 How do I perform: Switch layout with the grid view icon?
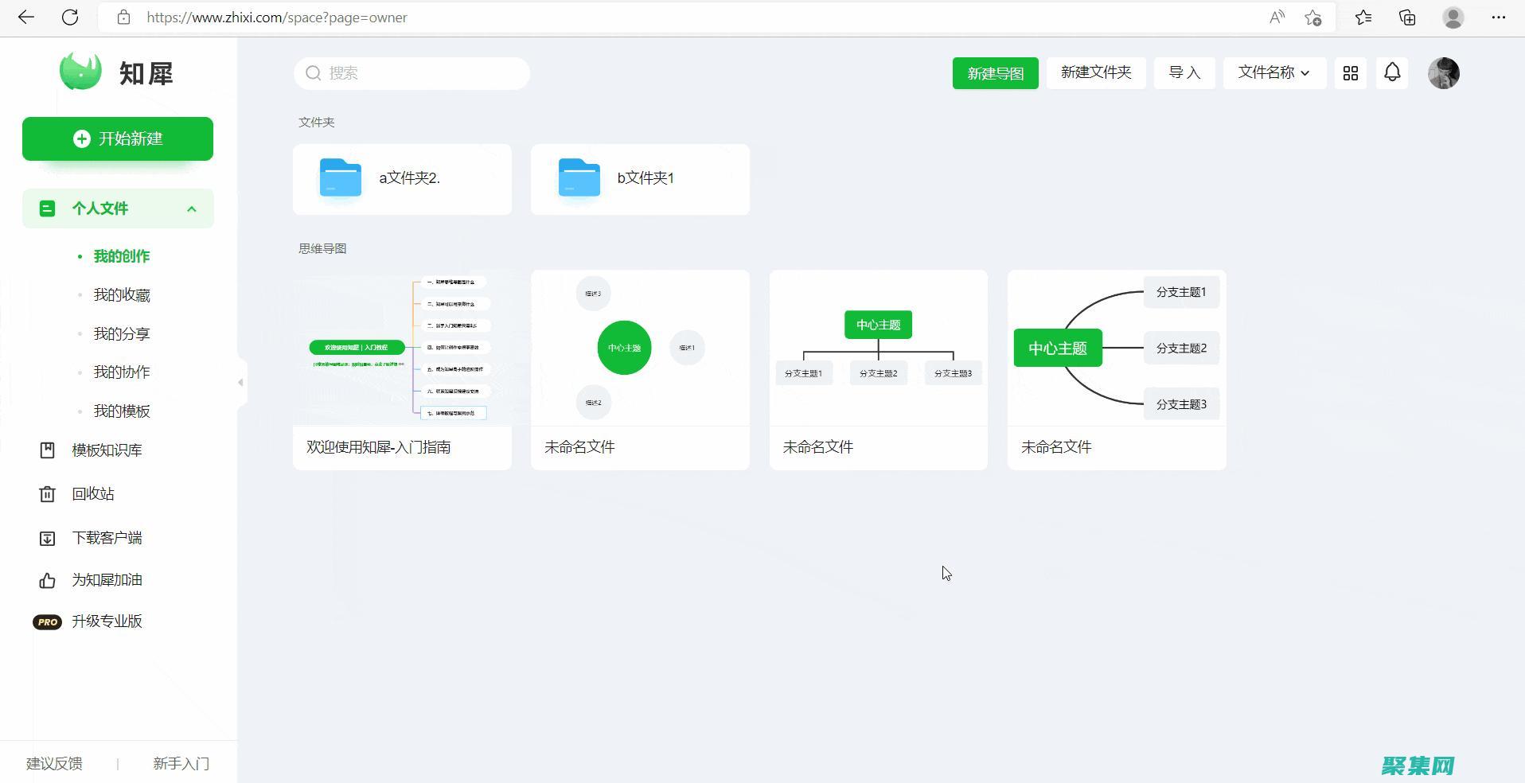tap(1350, 73)
